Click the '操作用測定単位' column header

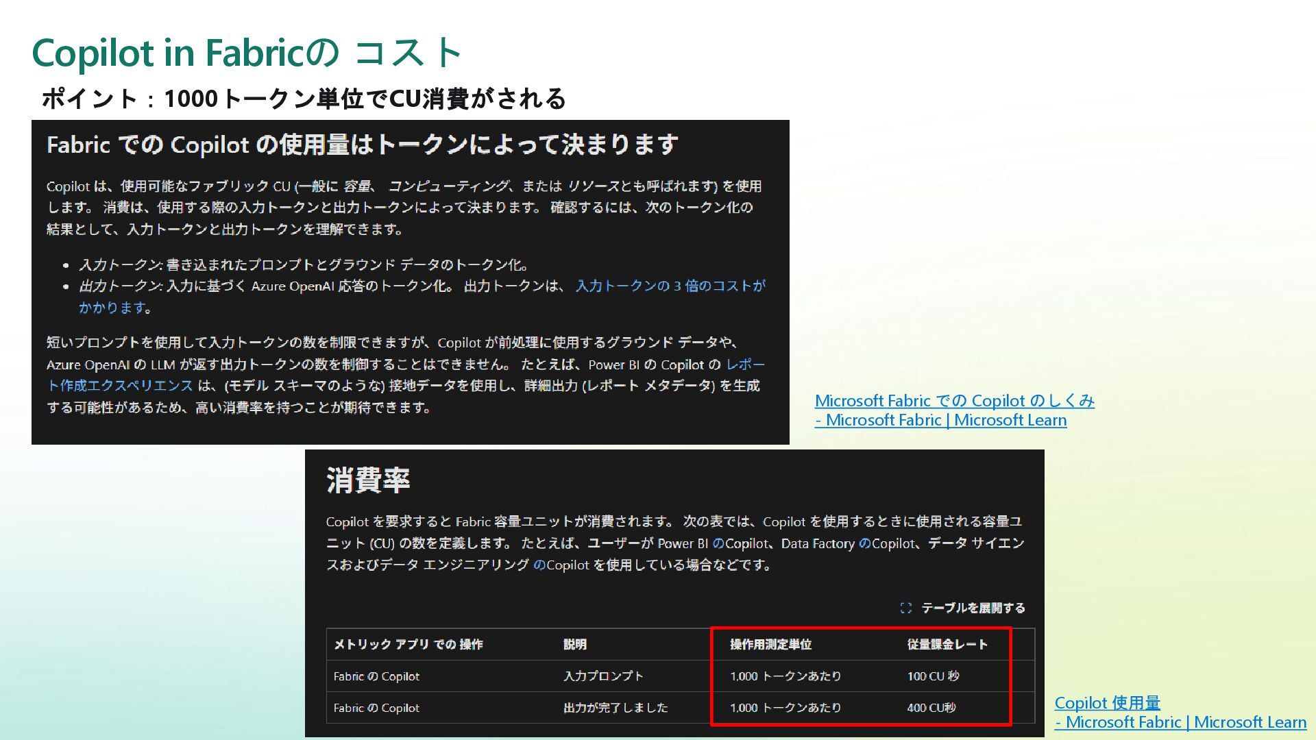tap(770, 644)
